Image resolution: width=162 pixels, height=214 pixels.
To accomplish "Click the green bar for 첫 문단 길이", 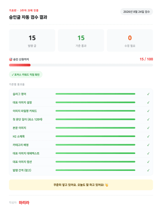I will 95,119.
